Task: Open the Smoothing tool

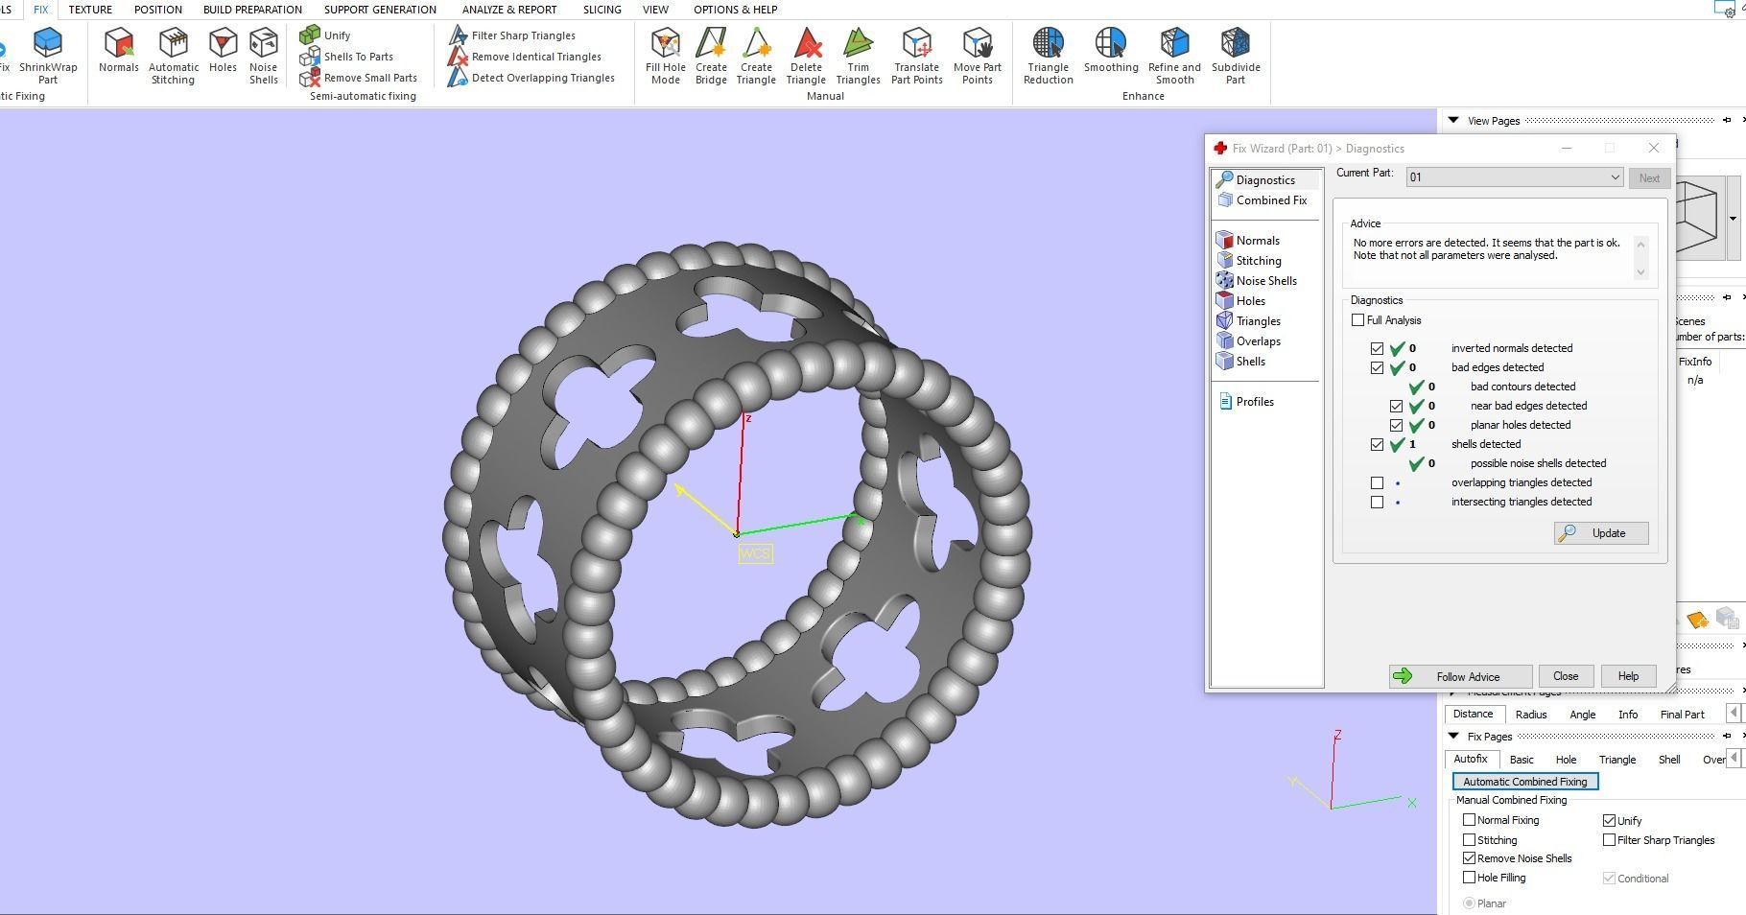Action: 1111,50
